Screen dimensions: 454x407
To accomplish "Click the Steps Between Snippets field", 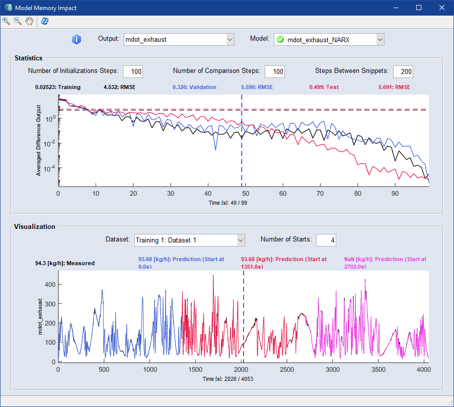I will (403, 71).
